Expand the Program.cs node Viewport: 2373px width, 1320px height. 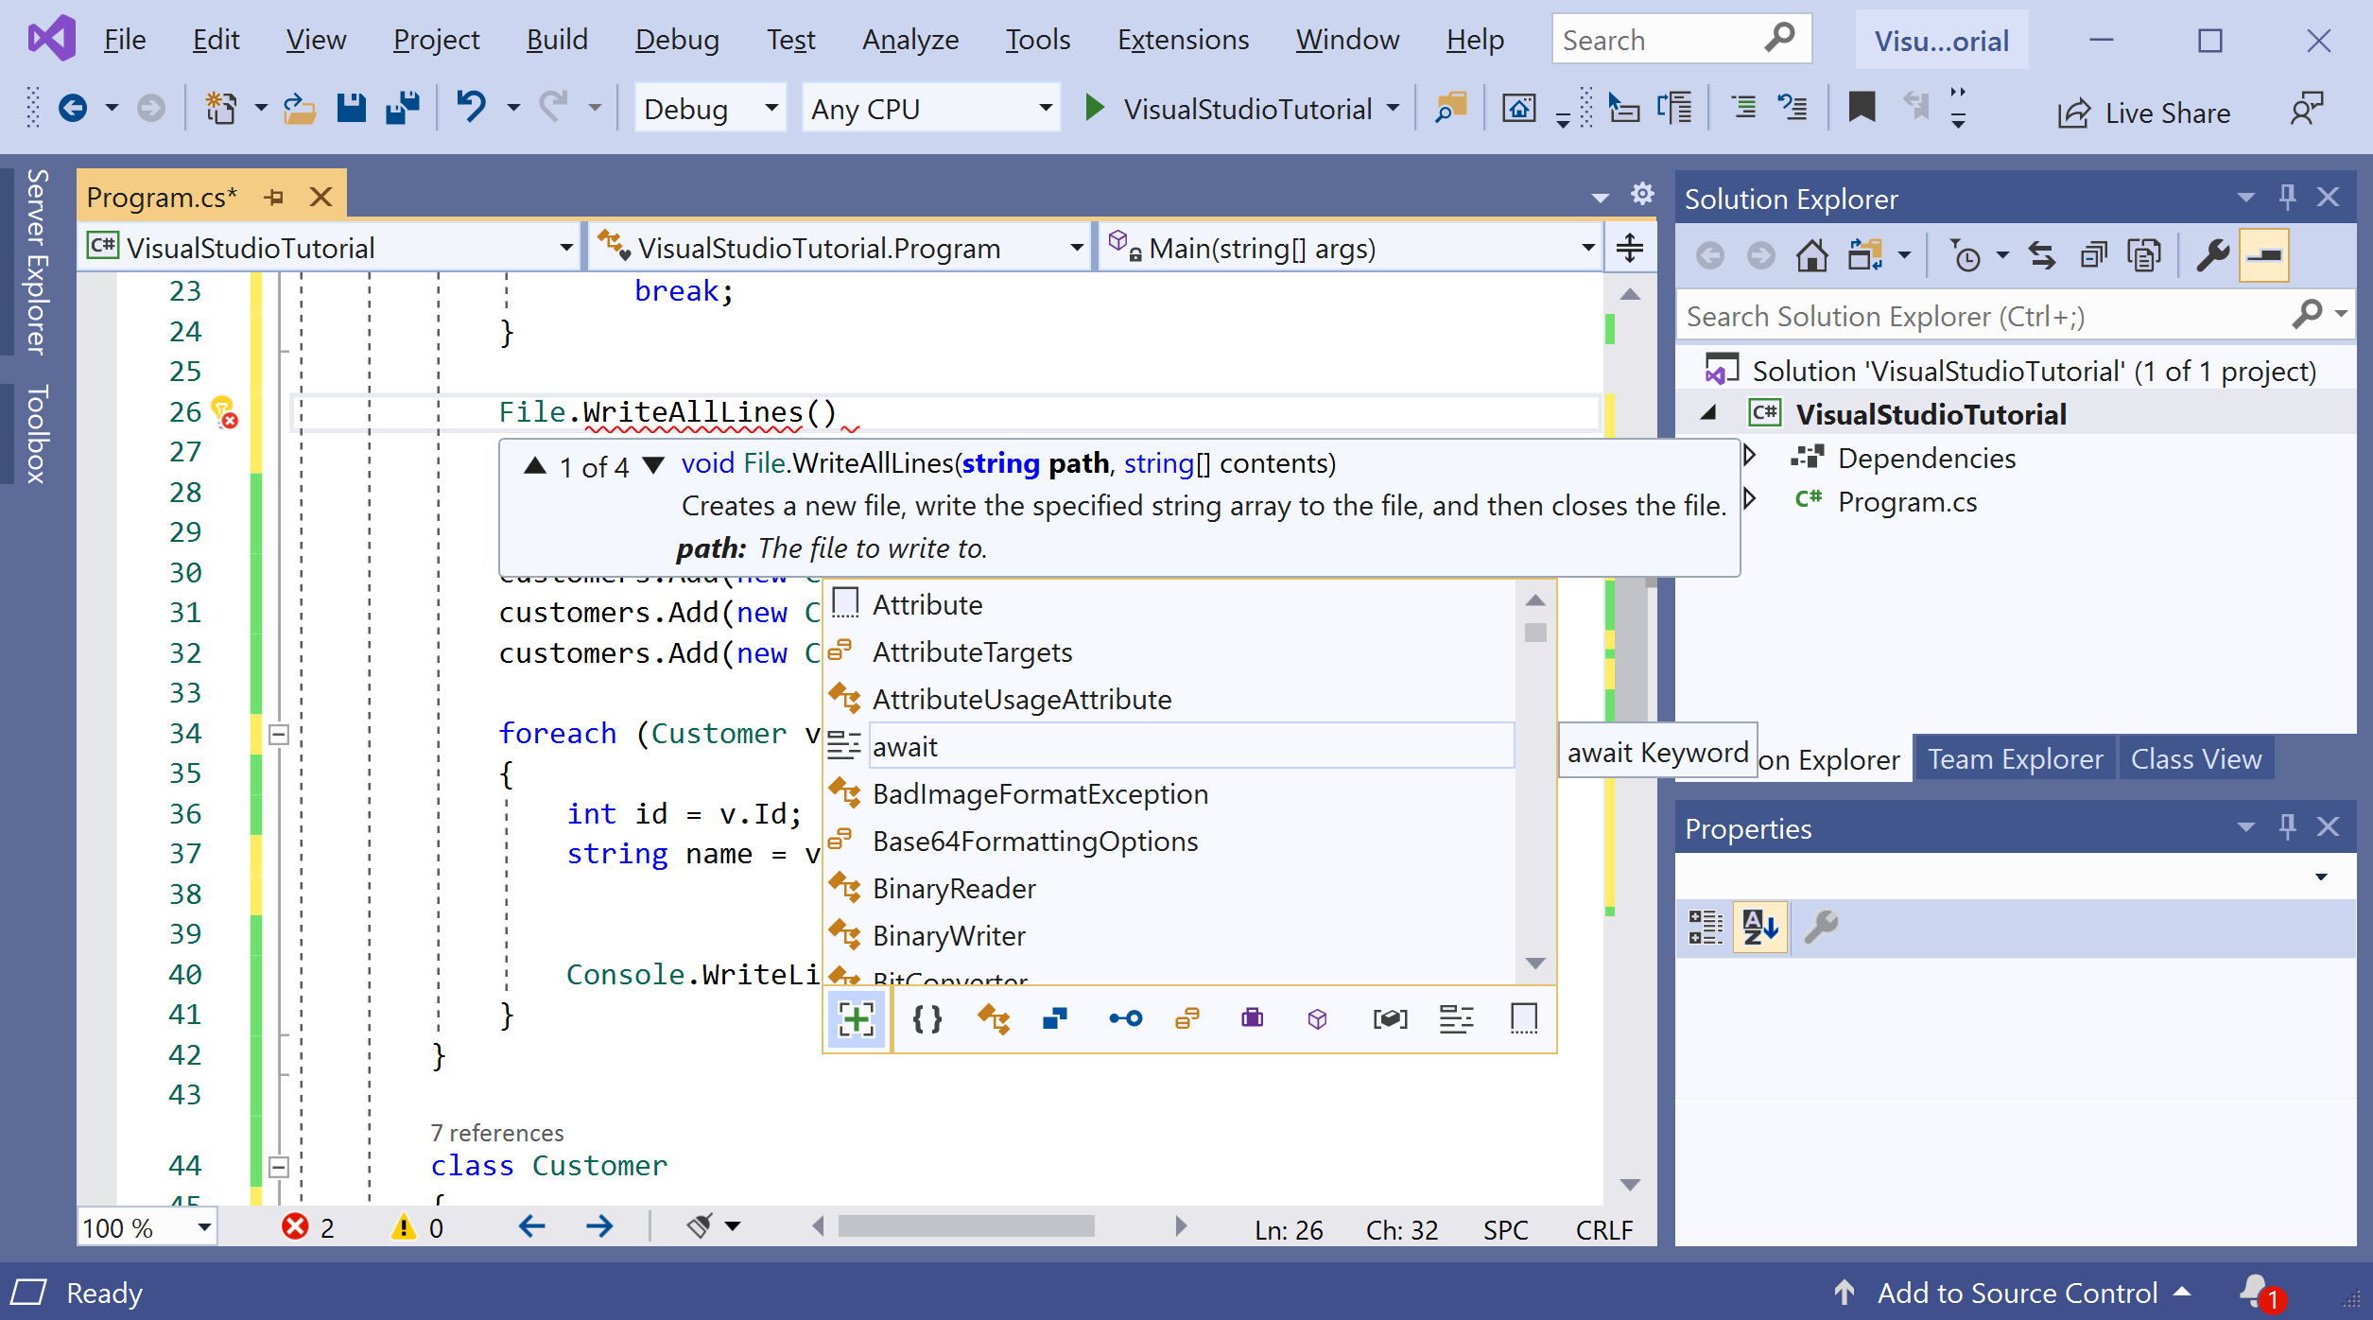pyautogui.click(x=1750, y=498)
